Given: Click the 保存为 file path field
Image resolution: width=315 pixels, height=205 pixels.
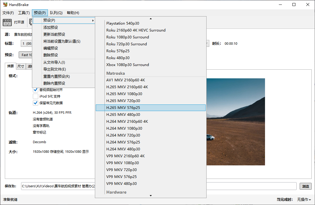Looking at the screenshot, I should point(58,186).
